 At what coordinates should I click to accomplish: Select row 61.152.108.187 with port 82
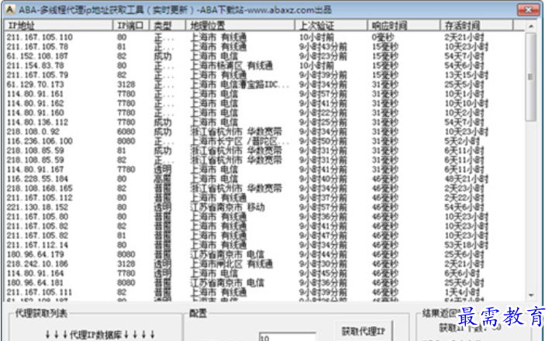pyautogui.click(x=264, y=56)
